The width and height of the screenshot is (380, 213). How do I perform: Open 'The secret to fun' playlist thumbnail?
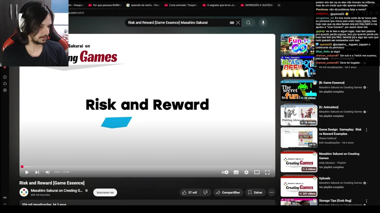299,91
